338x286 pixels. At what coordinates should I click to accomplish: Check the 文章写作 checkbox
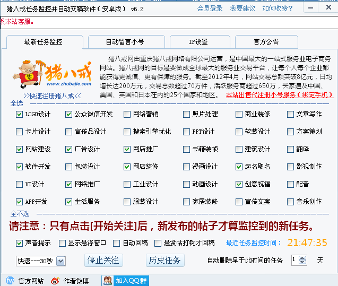(x=290, y=114)
